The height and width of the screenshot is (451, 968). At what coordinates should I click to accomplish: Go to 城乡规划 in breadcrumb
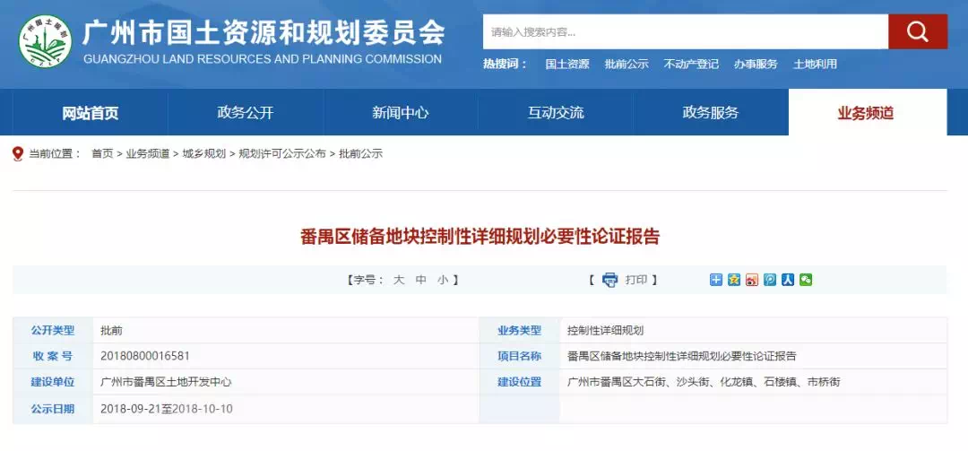point(203,154)
